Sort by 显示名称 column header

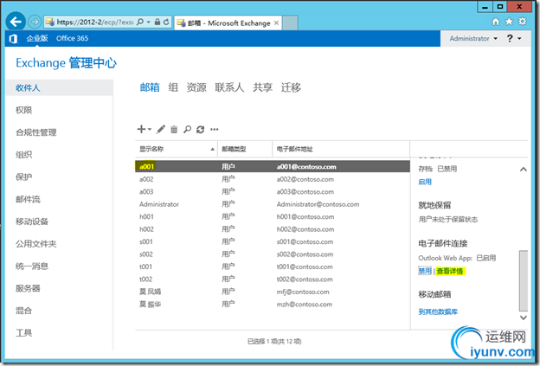[176, 149]
